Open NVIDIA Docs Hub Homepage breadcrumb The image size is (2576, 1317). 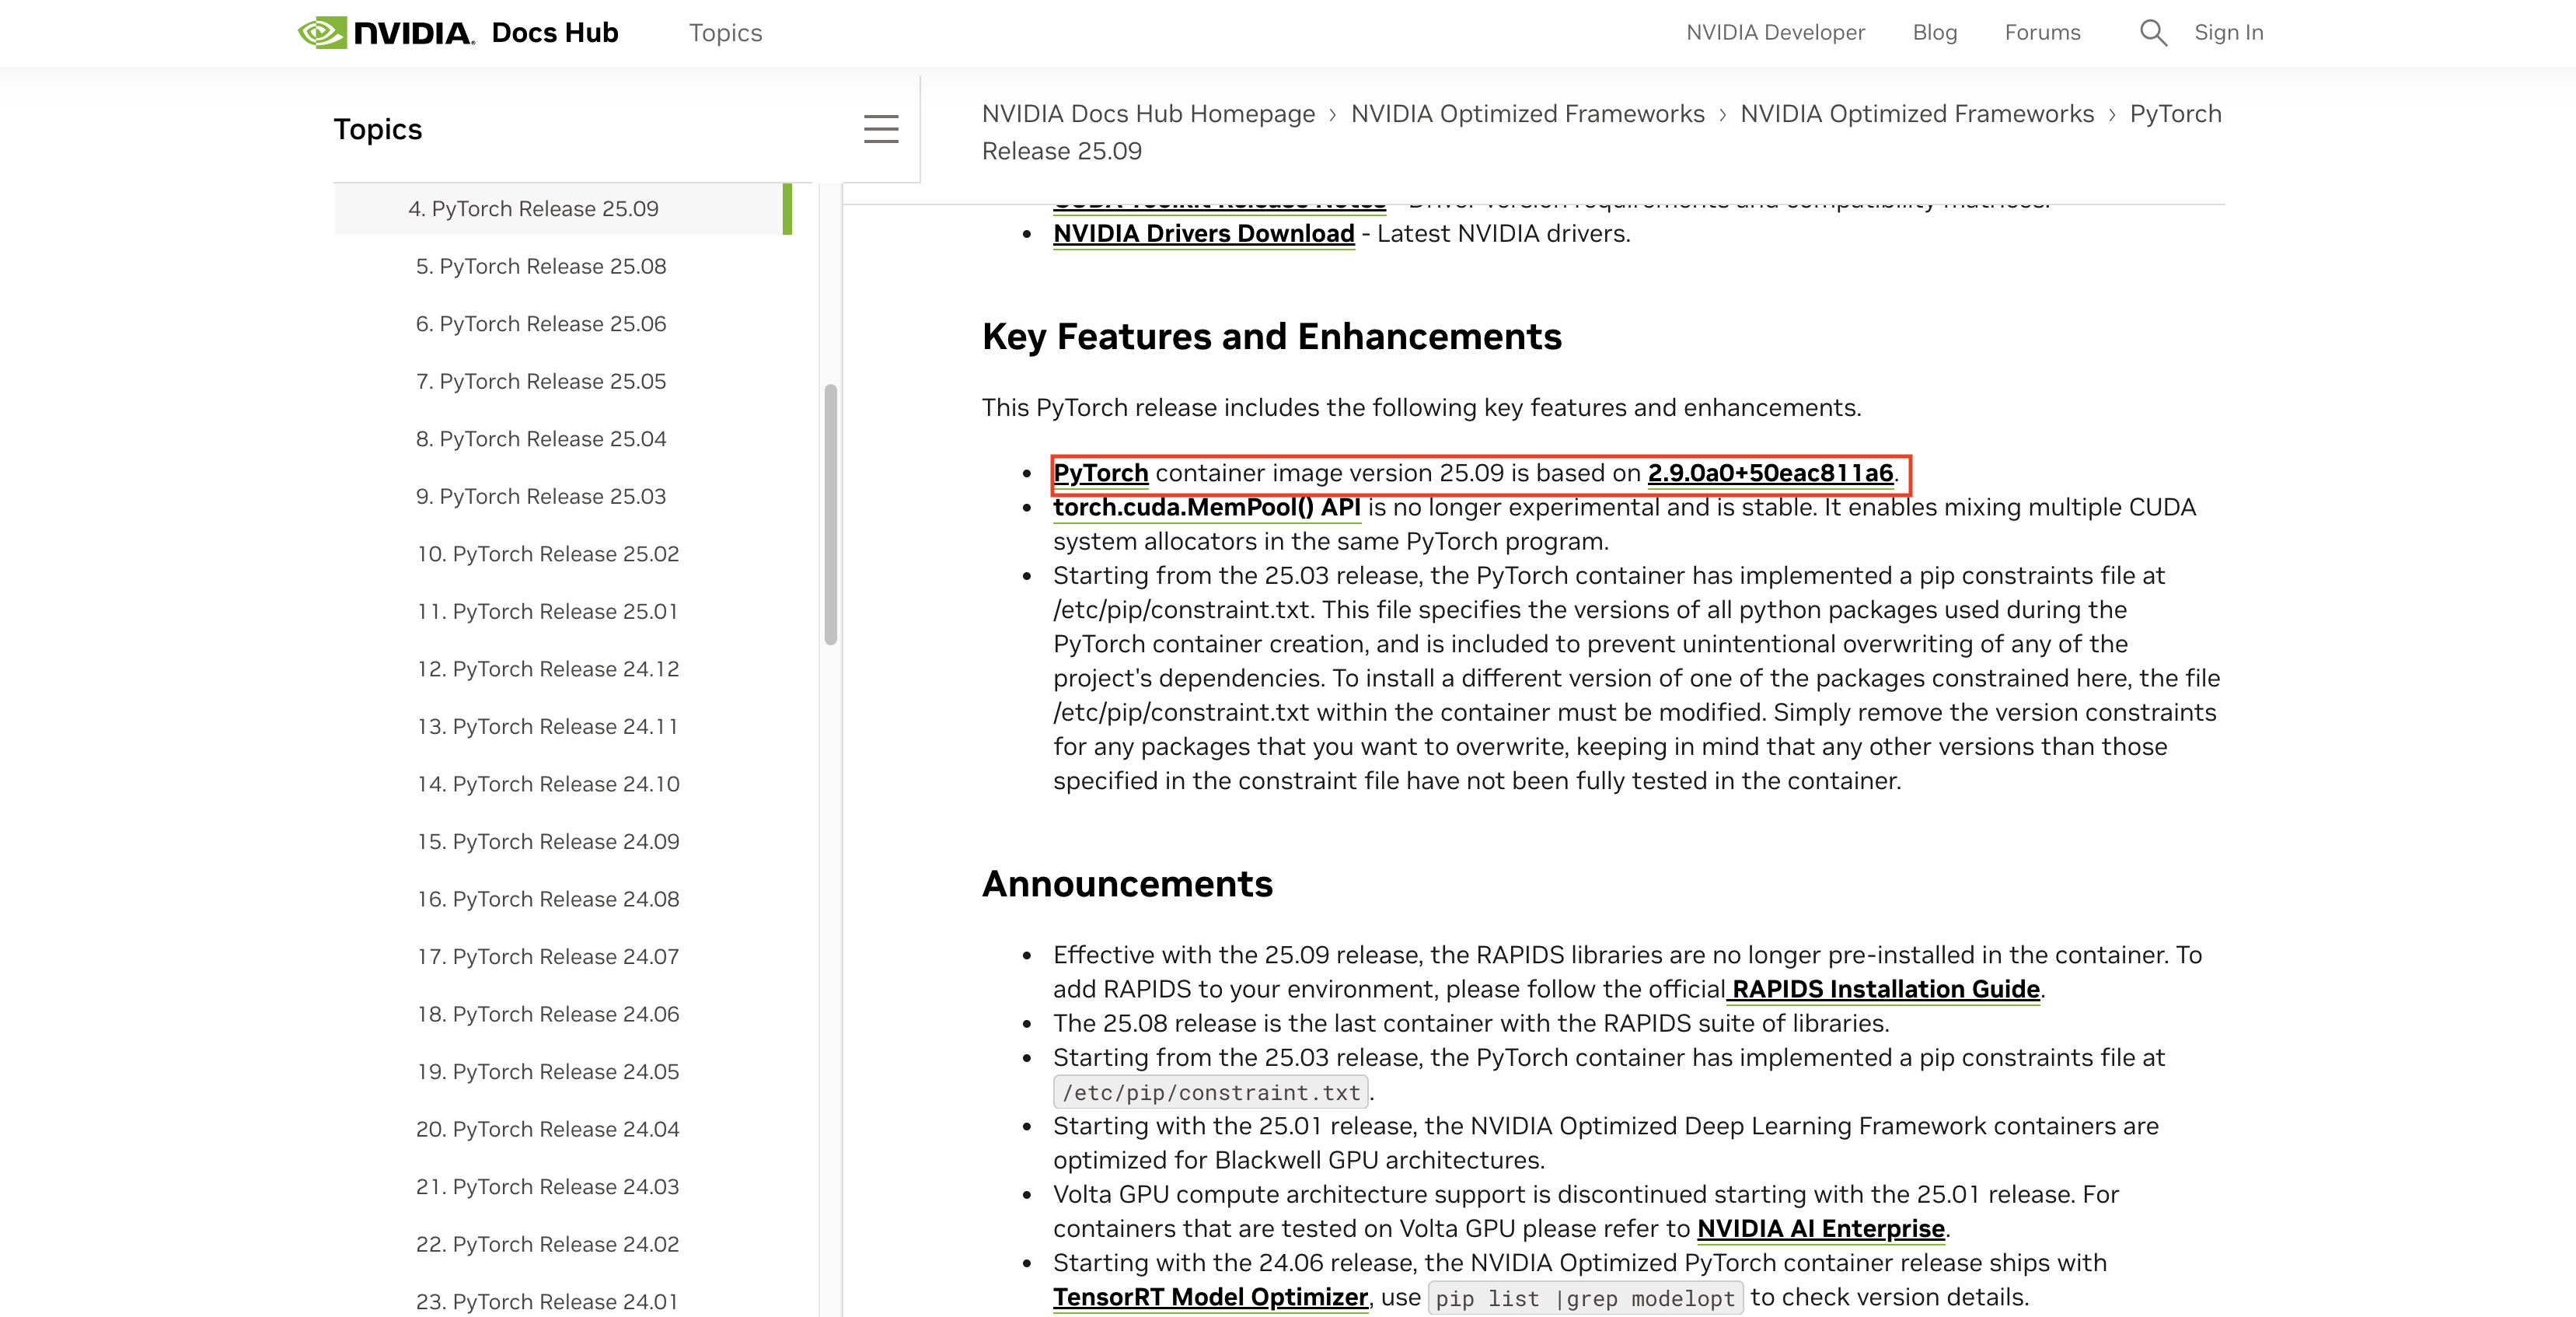[x=1148, y=114]
